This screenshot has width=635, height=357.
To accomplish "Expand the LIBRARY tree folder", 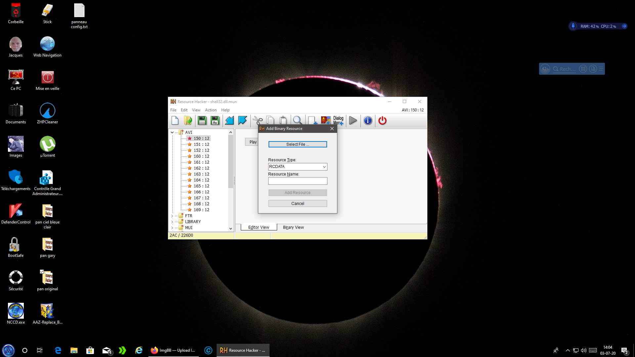I will [x=172, y=222].
